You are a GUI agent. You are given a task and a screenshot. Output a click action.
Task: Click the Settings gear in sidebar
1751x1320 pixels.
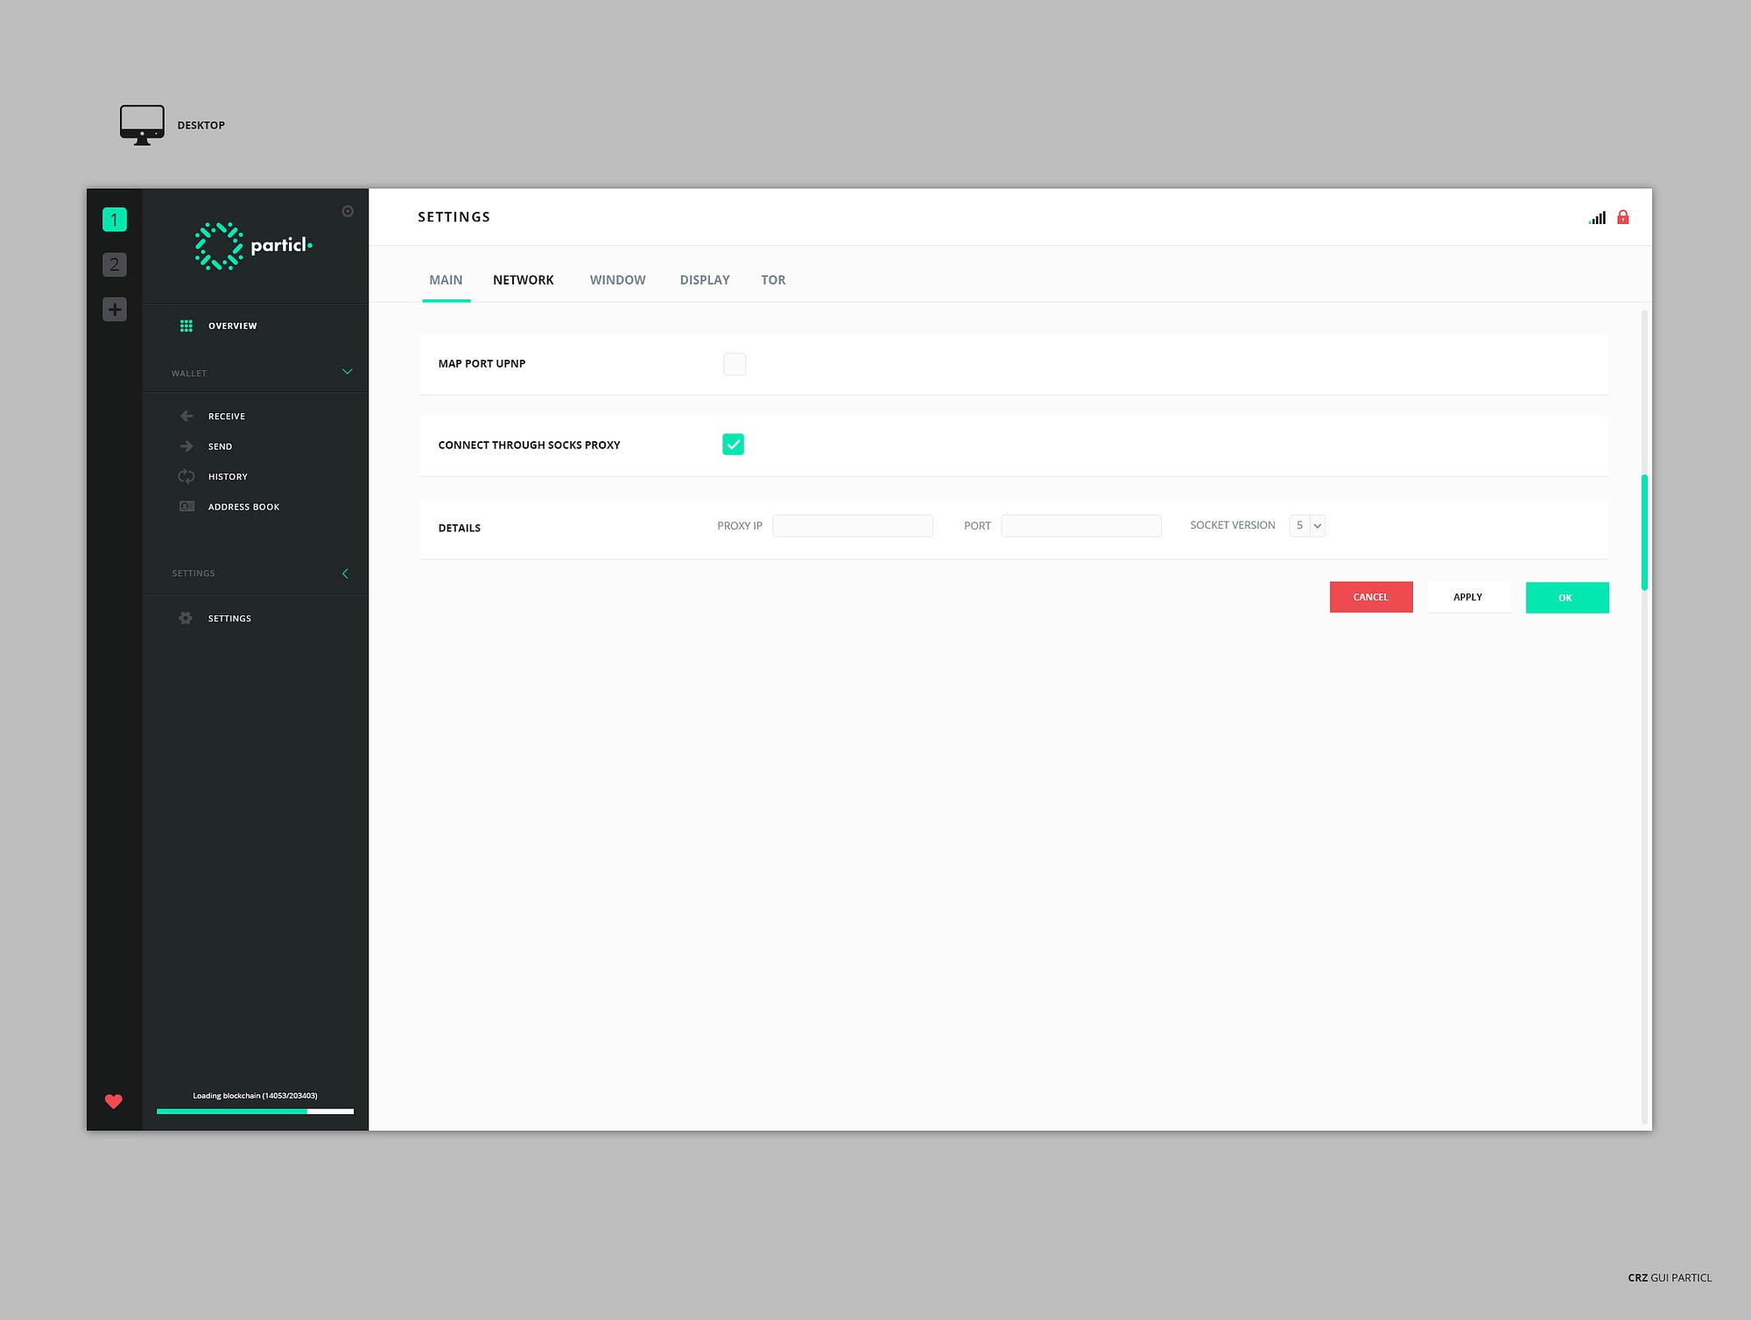186,618
